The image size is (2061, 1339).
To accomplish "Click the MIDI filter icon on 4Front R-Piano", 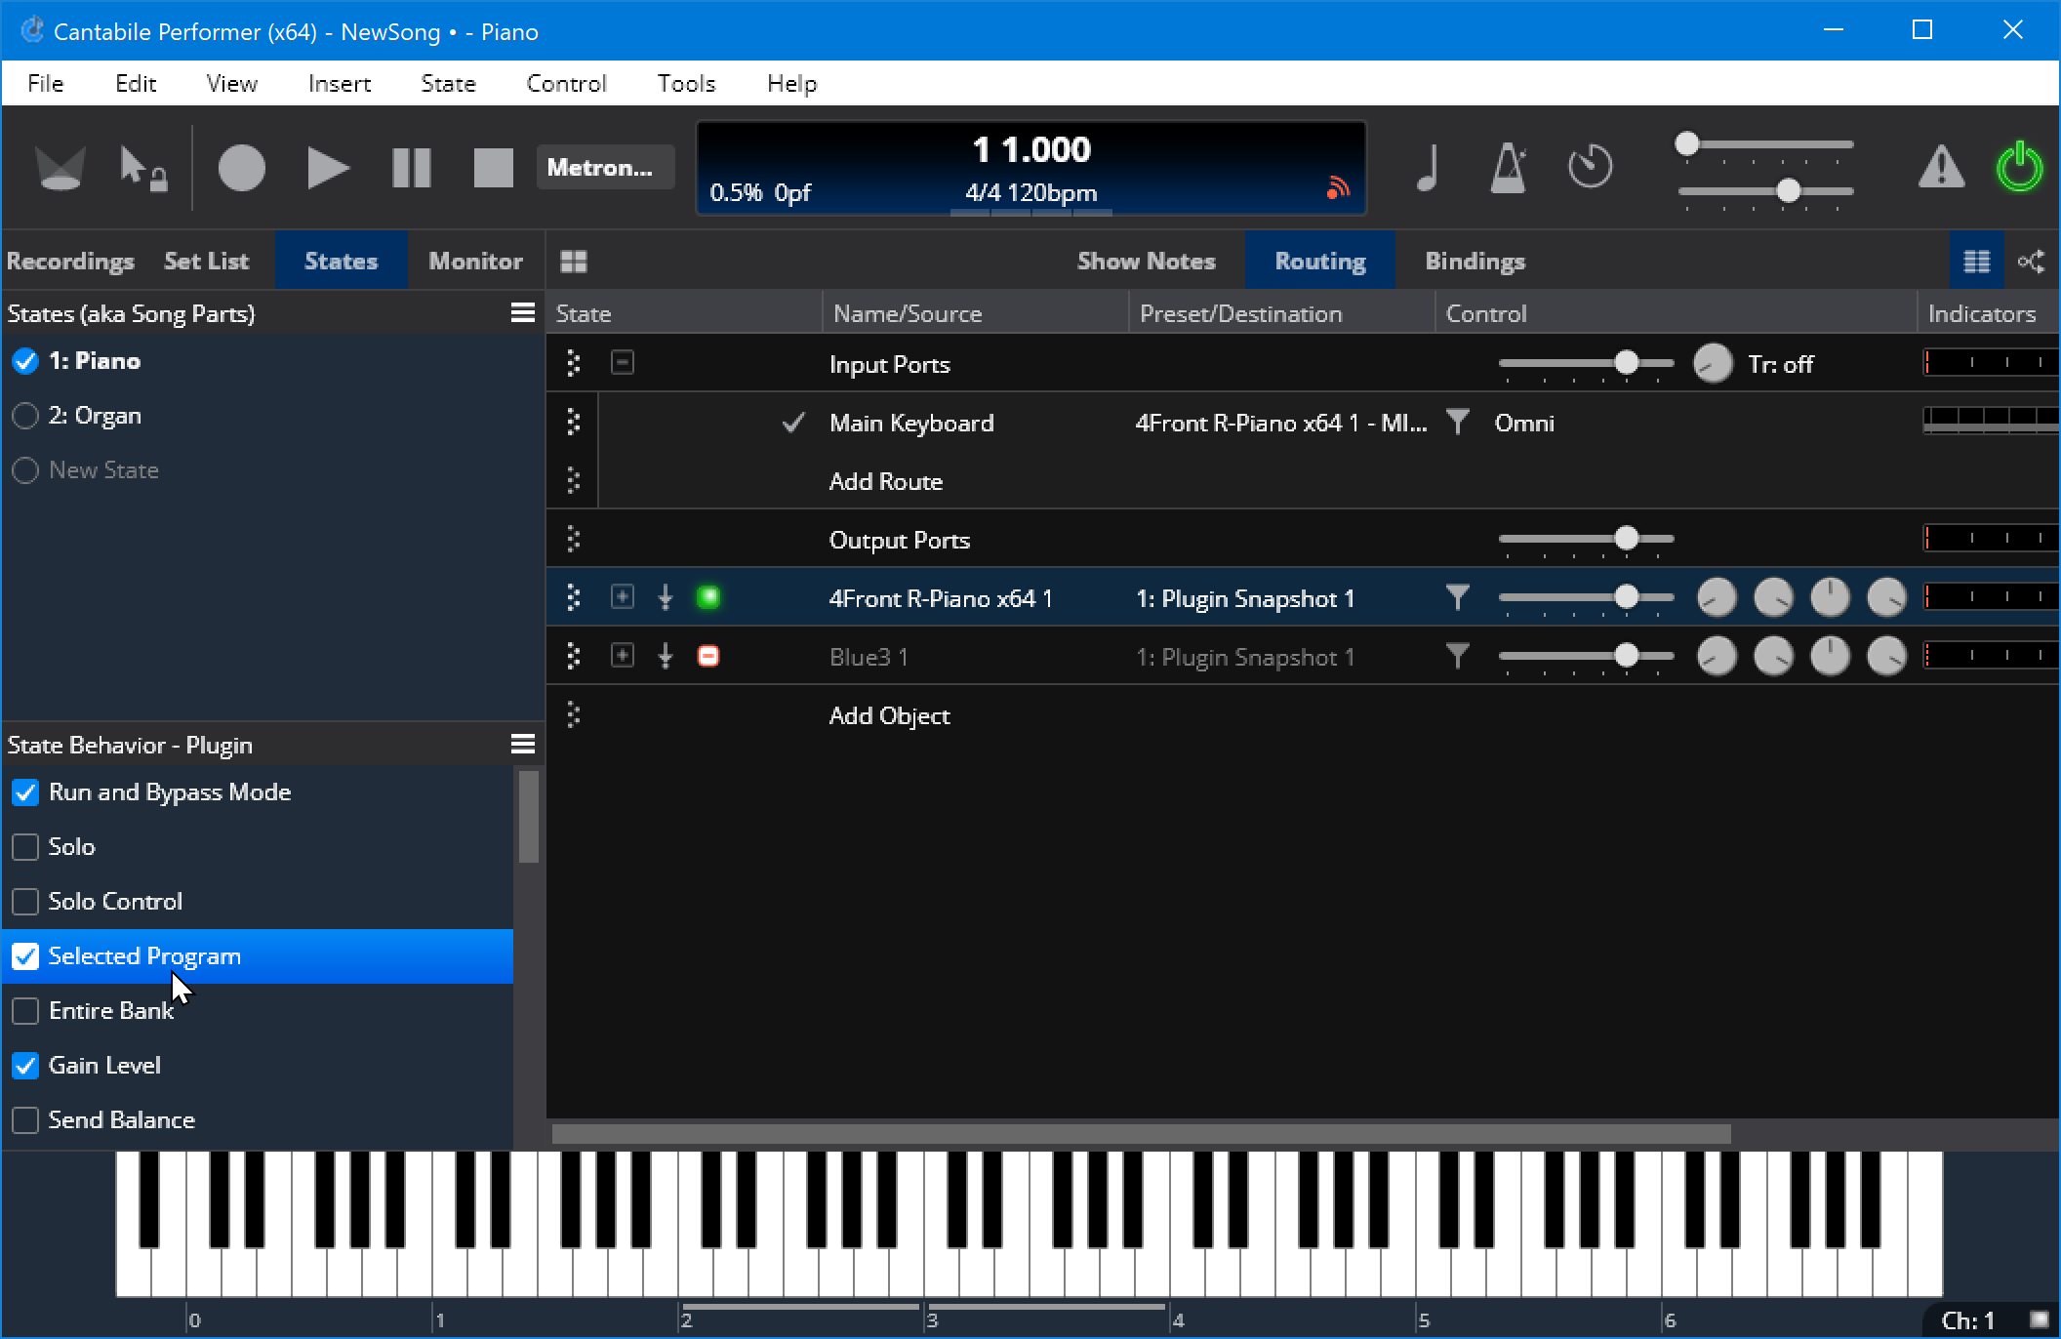I will tap(1457, 597).
